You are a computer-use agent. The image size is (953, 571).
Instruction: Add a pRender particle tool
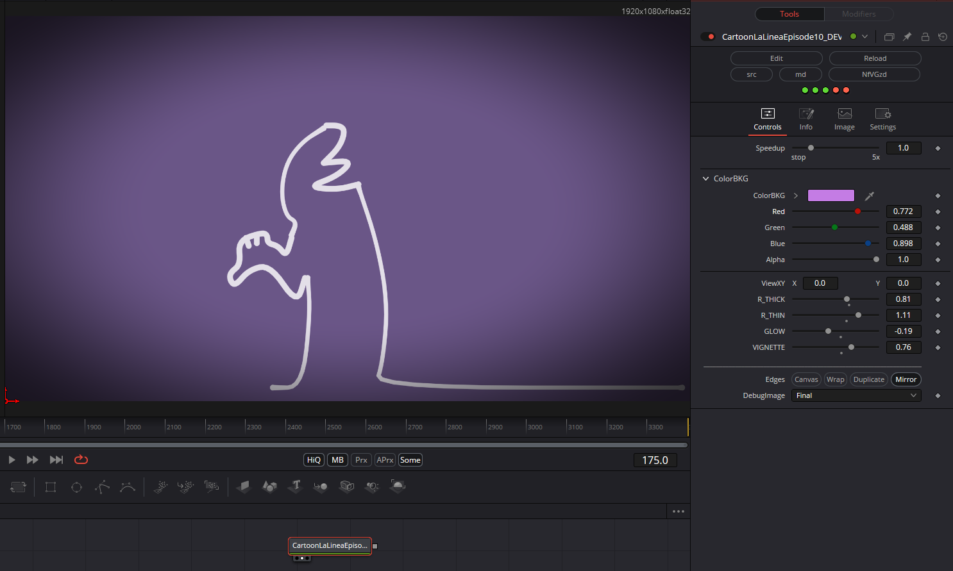point(211,487)
